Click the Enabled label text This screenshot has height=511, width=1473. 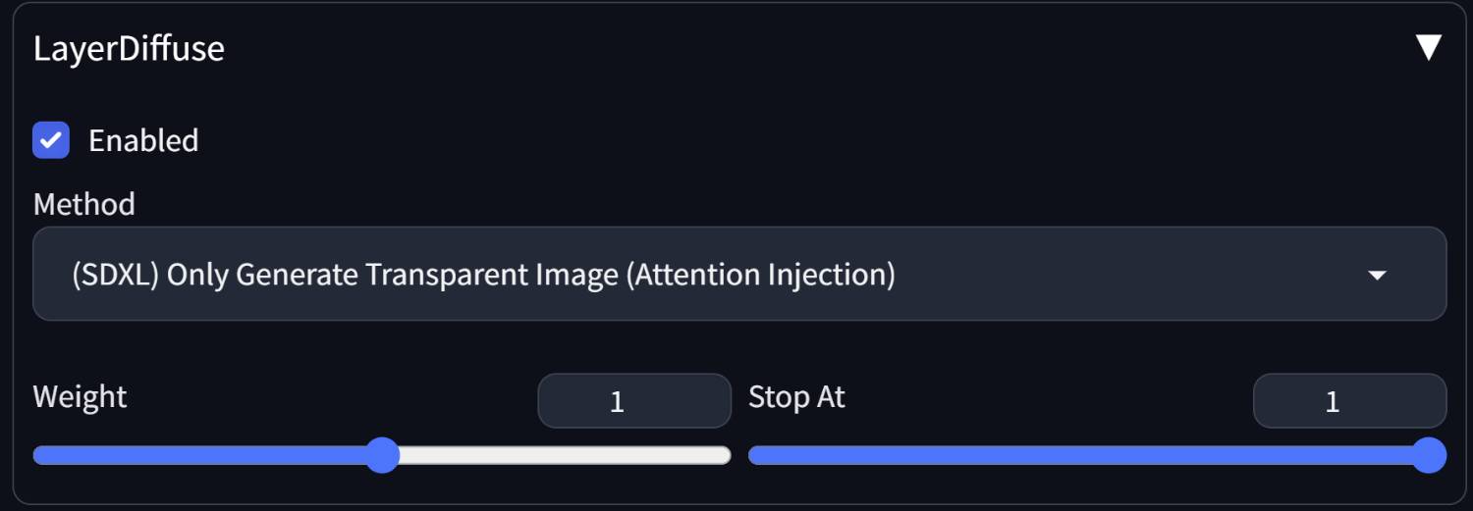[x=143, y=141]
